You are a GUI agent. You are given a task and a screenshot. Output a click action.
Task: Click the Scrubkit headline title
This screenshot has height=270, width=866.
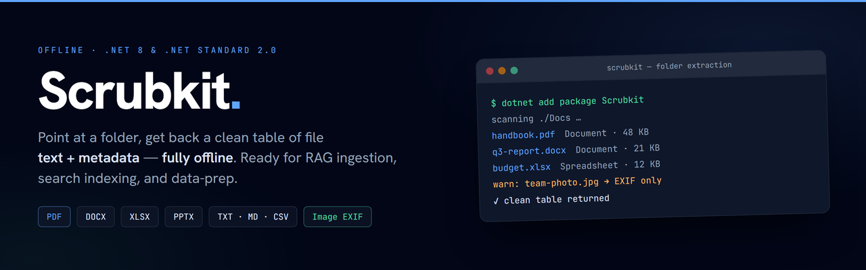click(139, 90)
